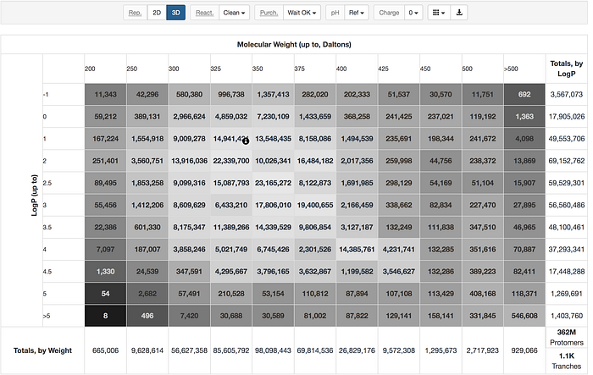Click the tranche cell with 13,916,036
Image resolution: width=593 pixels, height=375 pixels.
tap(189, 161)
